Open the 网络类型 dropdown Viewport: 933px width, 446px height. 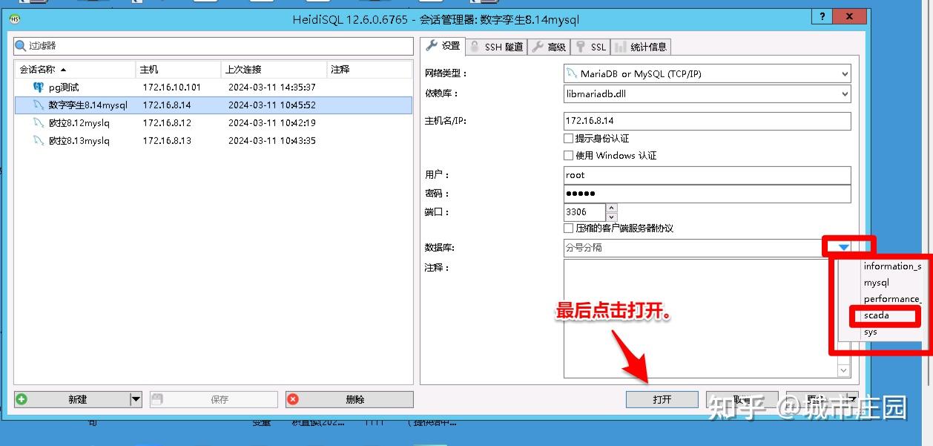843,73
